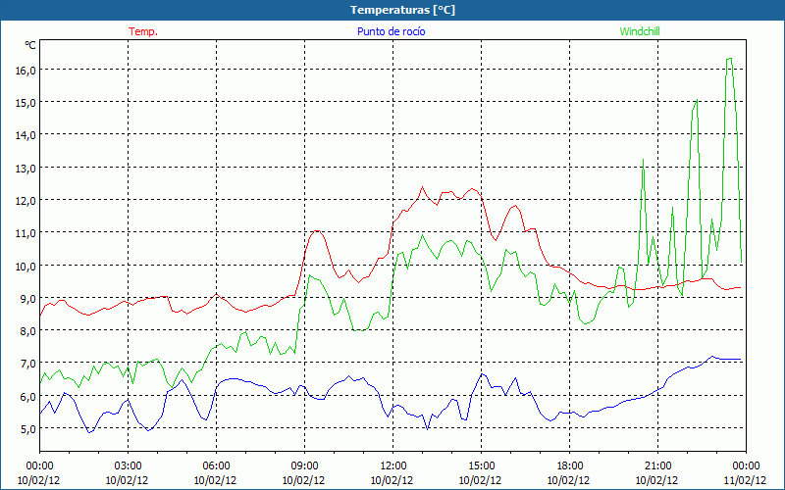Click the highest green Windchill peak
Screen dimensions: 785x490
[x=729, y=59]
